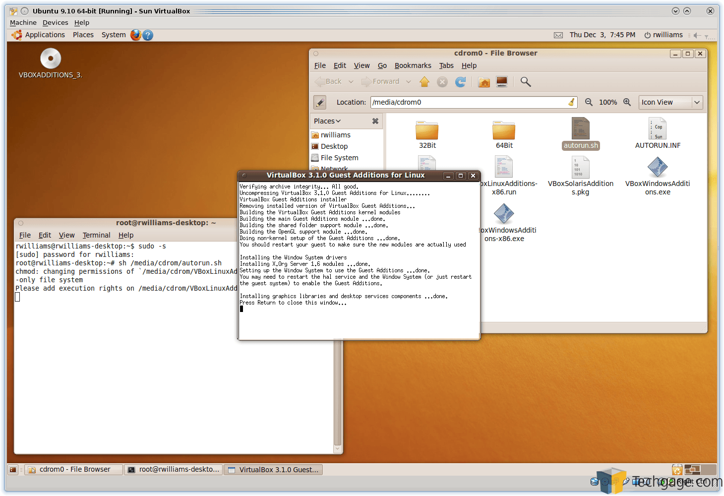Open the personal folder icon in File Browser toolbar
Viewport: 724px width, 496px height.
pyautogui.click(x=484, y=82)
